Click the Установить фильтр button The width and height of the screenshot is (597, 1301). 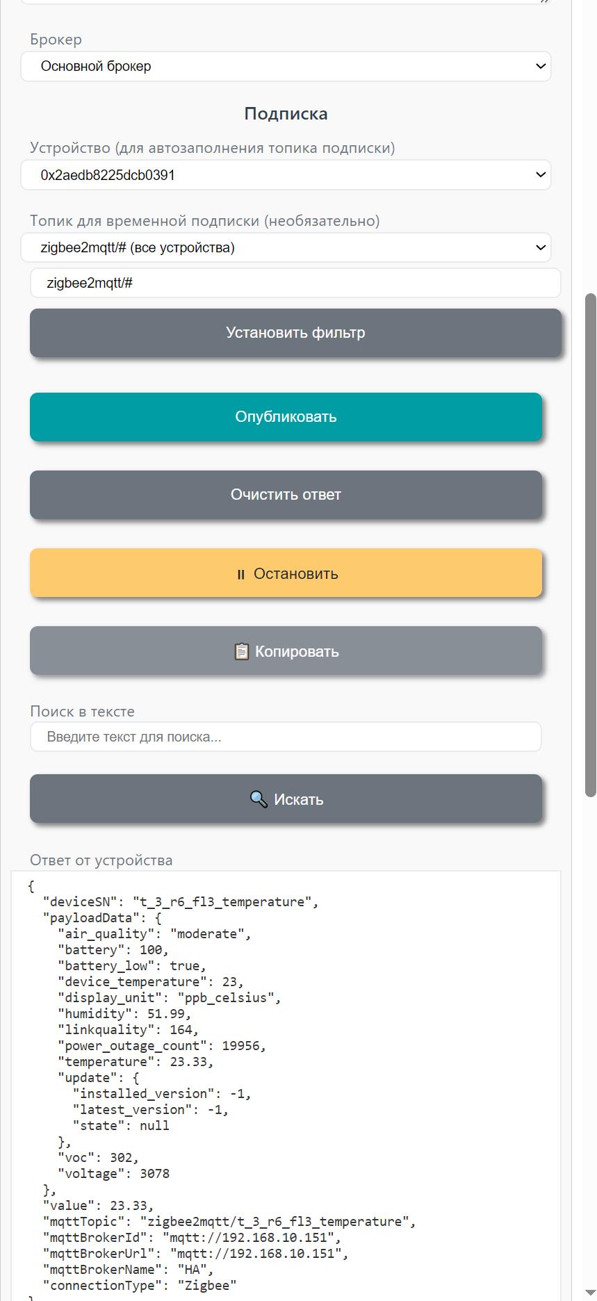[x=295, y=333]
